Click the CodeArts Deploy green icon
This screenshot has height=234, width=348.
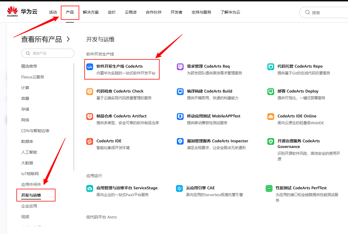point(271,92)
